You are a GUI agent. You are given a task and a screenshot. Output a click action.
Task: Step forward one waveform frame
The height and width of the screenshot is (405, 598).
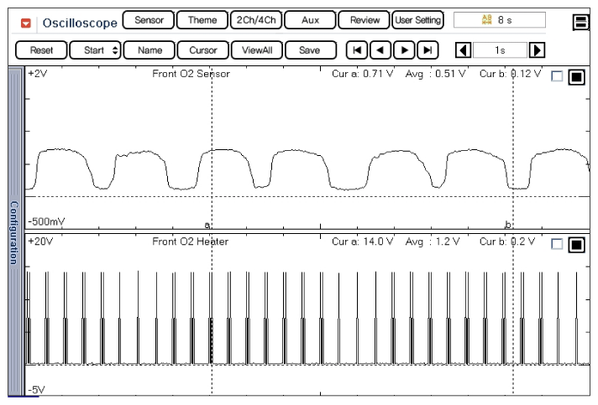pyautogui.click(x=405, y=50)
